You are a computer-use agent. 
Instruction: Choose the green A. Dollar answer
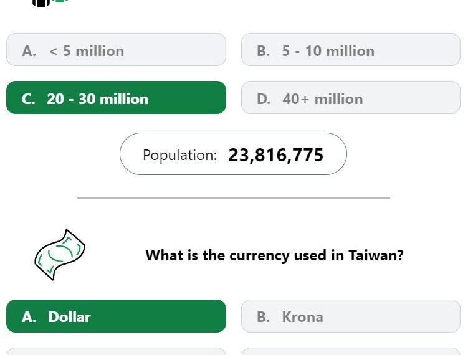(116, 316)
